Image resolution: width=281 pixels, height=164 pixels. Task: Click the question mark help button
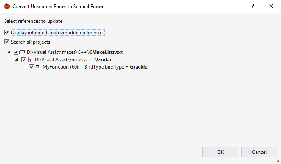(x=252, y=7)
